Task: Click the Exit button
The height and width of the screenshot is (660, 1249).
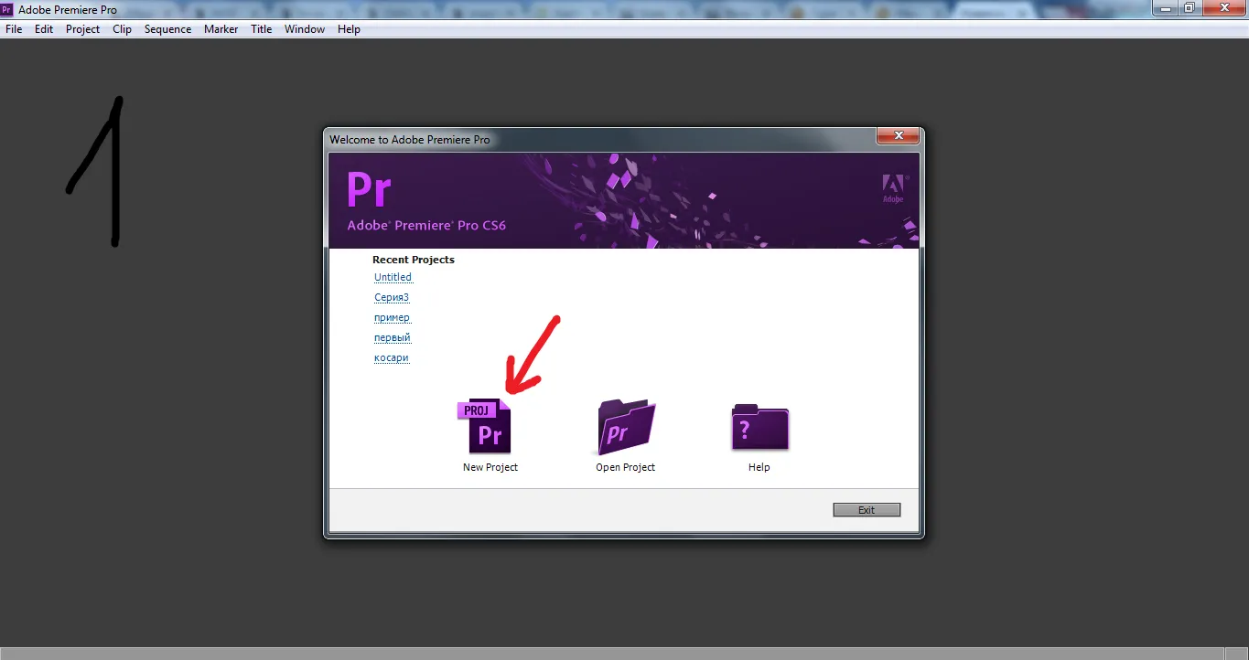Action: pyautogui.click(x=867, y=510)
